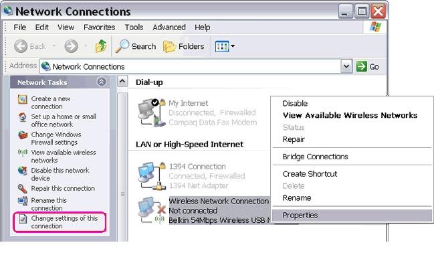Collapse the Network Tasks panel
Viewport: 434px width, 257px height.
pos(101,82)
